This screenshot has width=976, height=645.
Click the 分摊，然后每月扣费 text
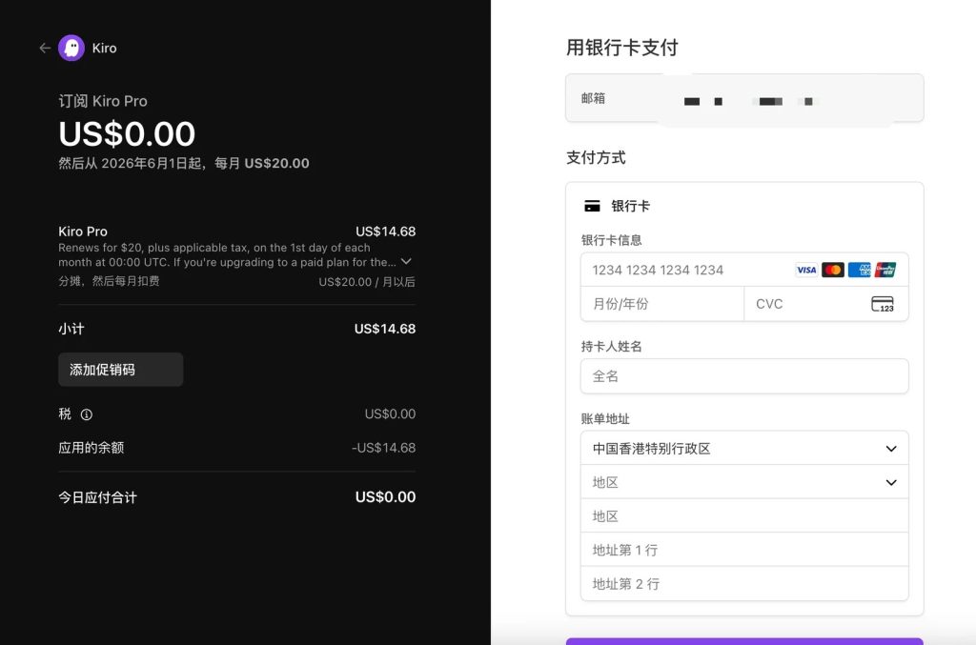(109, 281)
